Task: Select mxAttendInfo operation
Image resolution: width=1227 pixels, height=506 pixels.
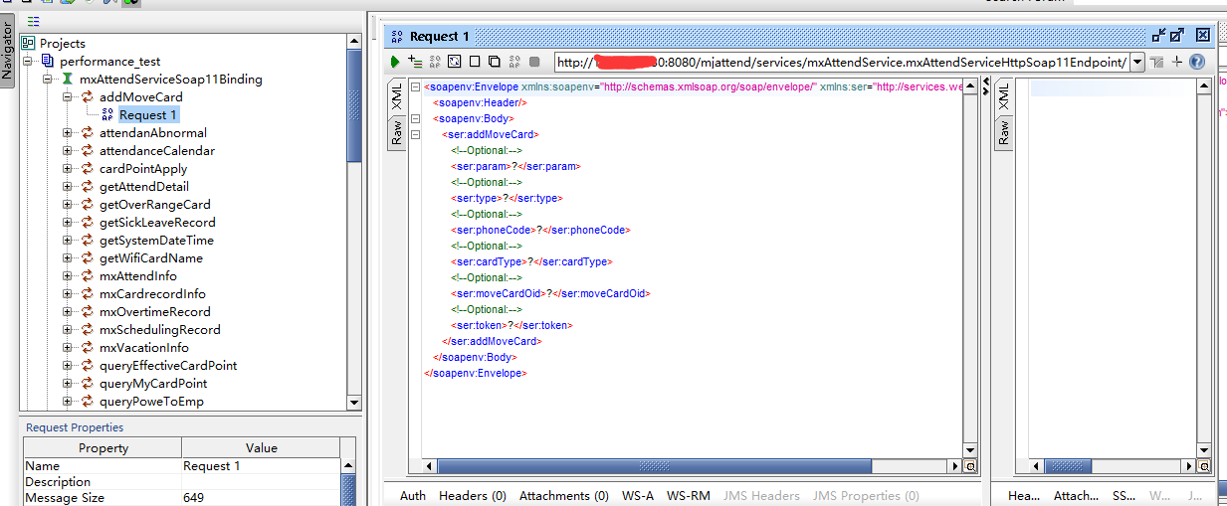Action: click(137, 275)
